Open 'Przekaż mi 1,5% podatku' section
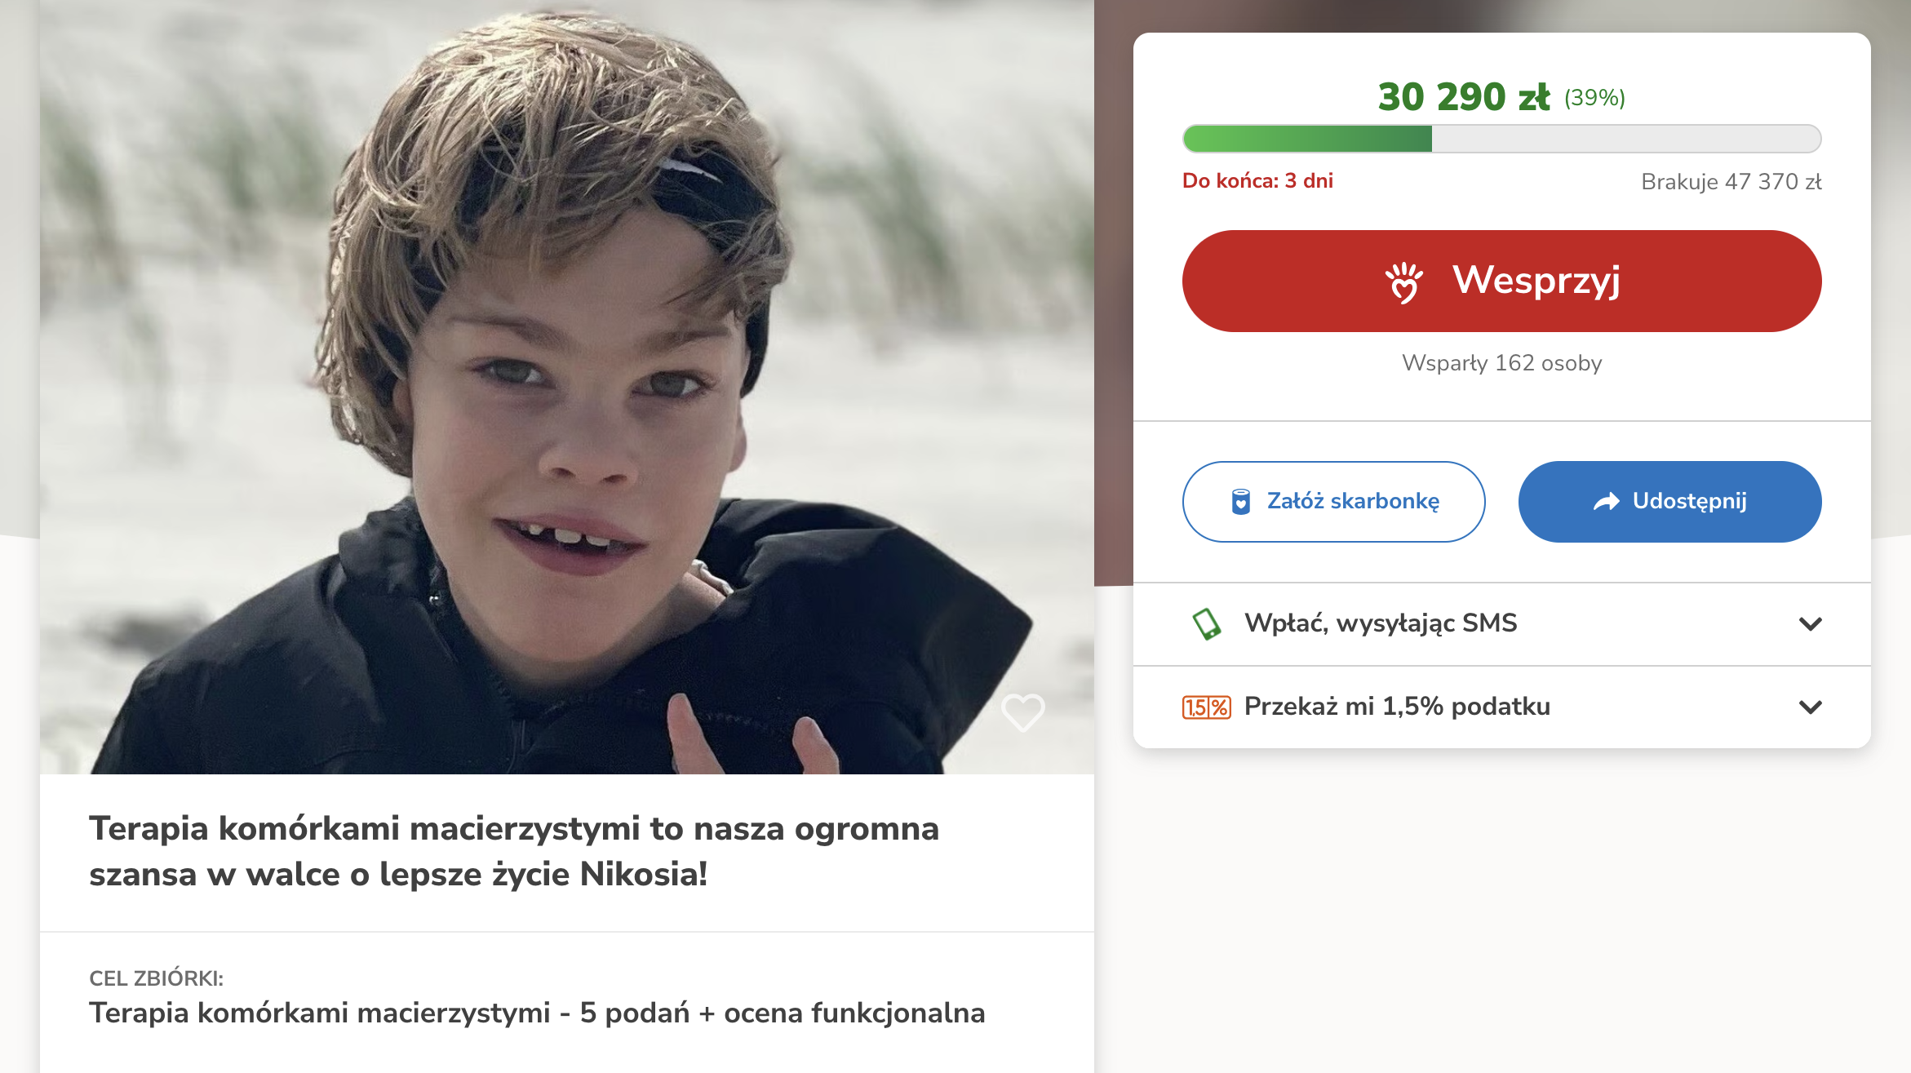 1501,707
